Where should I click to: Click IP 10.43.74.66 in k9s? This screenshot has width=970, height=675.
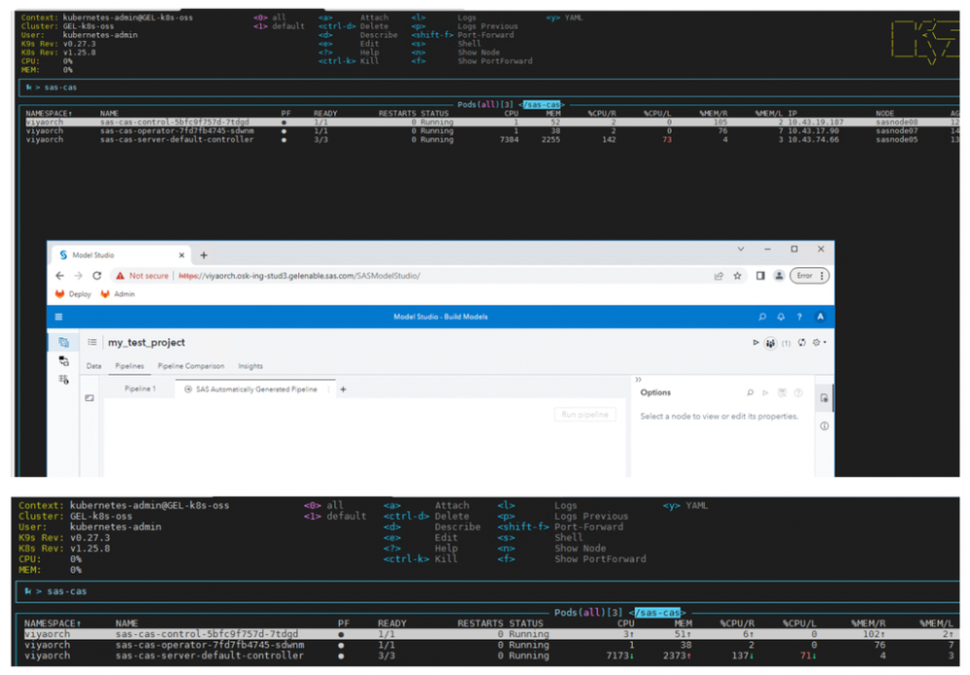coord(814,140)
